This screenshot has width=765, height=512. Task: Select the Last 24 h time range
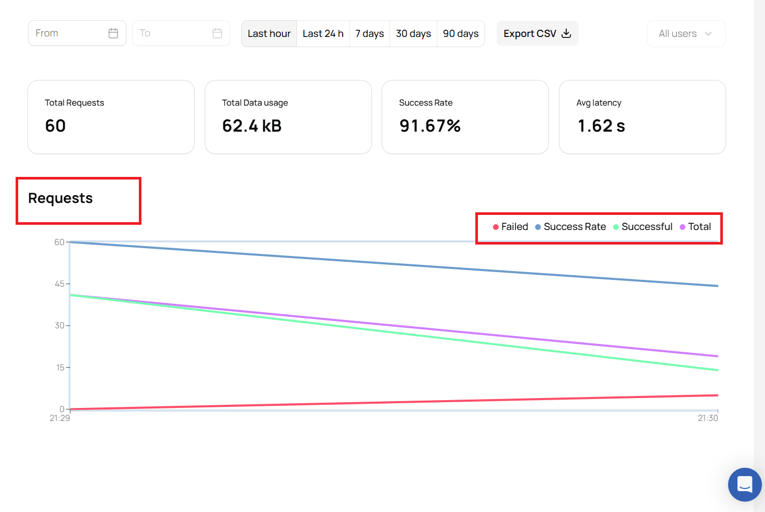coord(323,34)
